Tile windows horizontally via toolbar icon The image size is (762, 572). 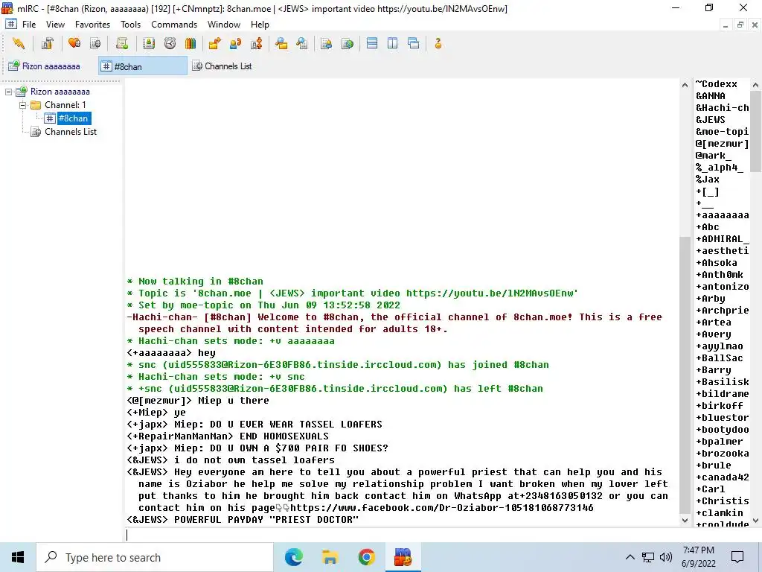click(x=372, y=44)
